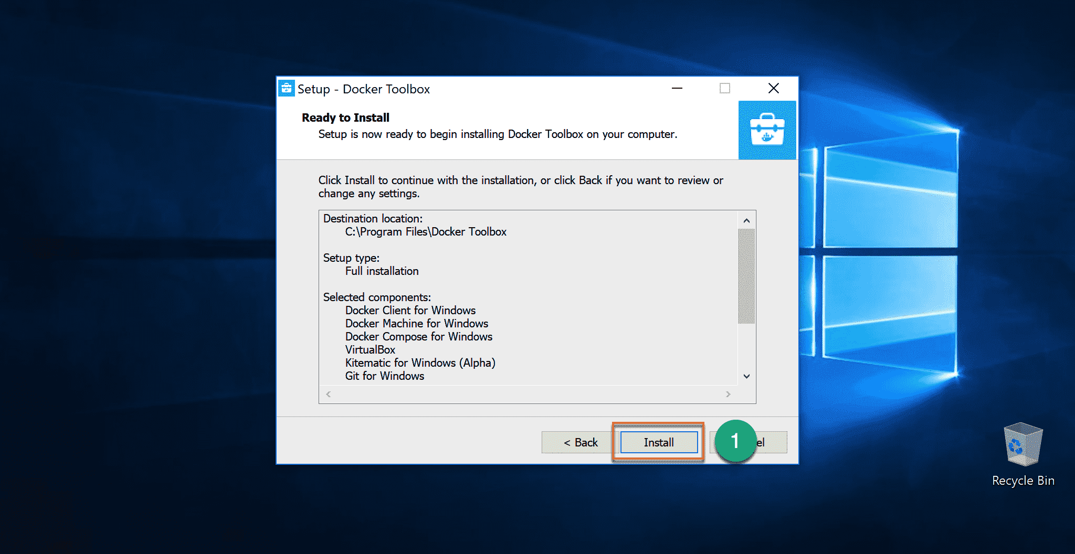Viewport: 1075px width, 554px height.
Task: Select the 'C:\Program Files\Docker Toolbox' path text
Action: click(x=426, y=232)
